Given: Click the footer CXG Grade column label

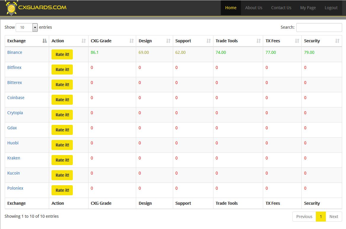Looking at the screenshot, I should point(101,203).
